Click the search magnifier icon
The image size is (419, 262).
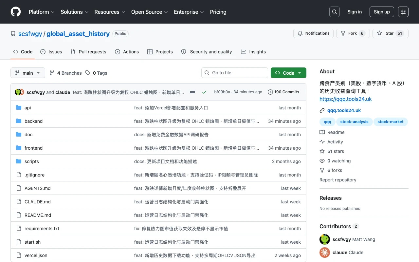335,12
